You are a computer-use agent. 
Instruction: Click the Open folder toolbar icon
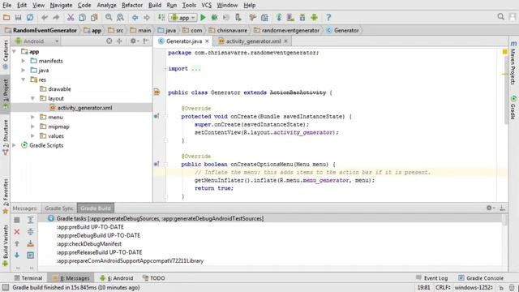coord(6,18)
